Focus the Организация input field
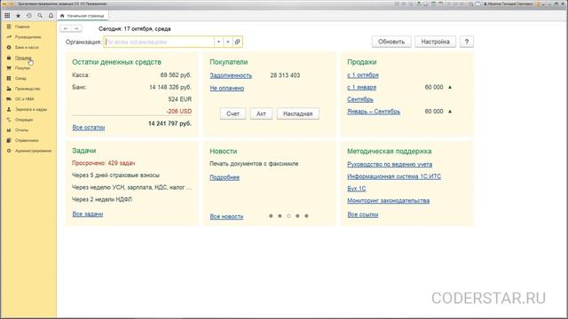This screenshot has height=319, width=568. [x=159, y=42]
